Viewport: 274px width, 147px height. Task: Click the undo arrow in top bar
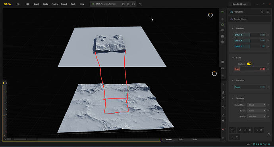pyautogui.click(x=140, y=4)
